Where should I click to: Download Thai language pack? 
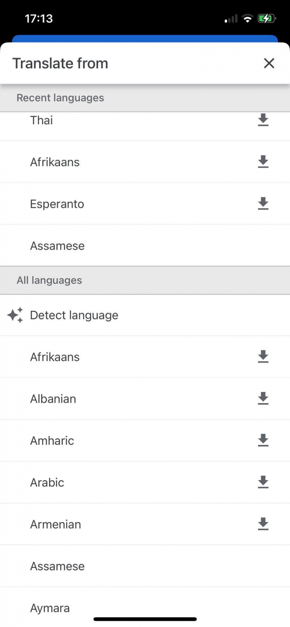pyautogui.click(x=263, y=120)
